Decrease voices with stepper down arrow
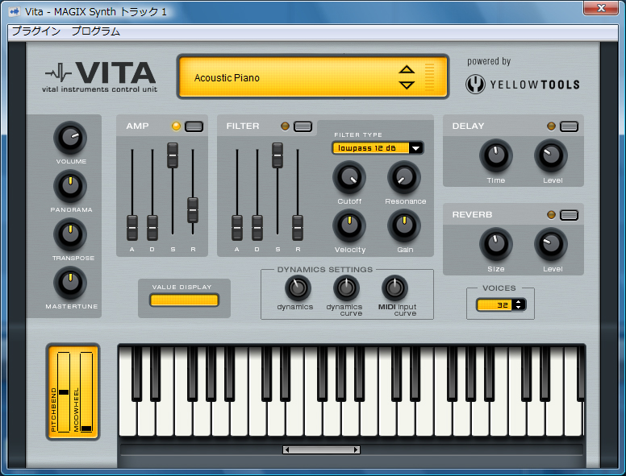The height and width of the screenshot is (476, 626). (x=519, y=308)
